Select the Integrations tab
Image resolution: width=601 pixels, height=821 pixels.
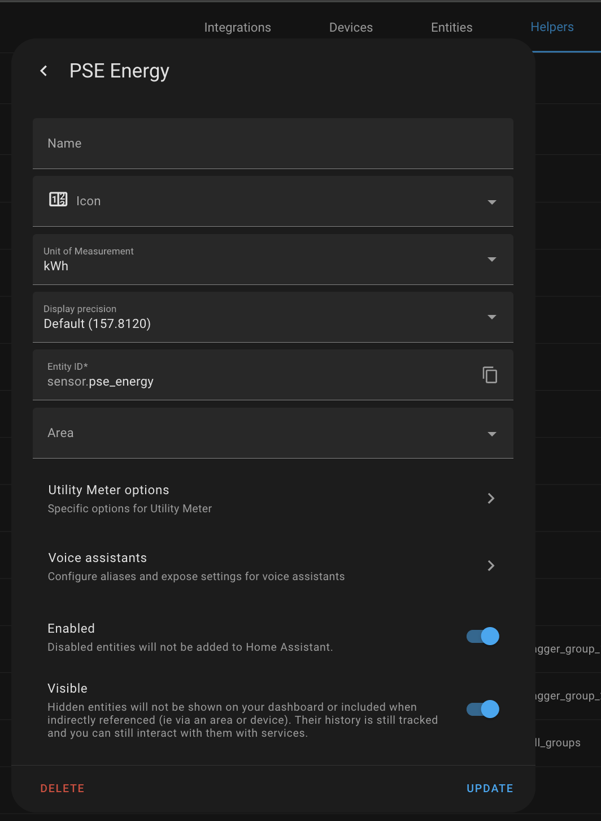tap(237, 27)
